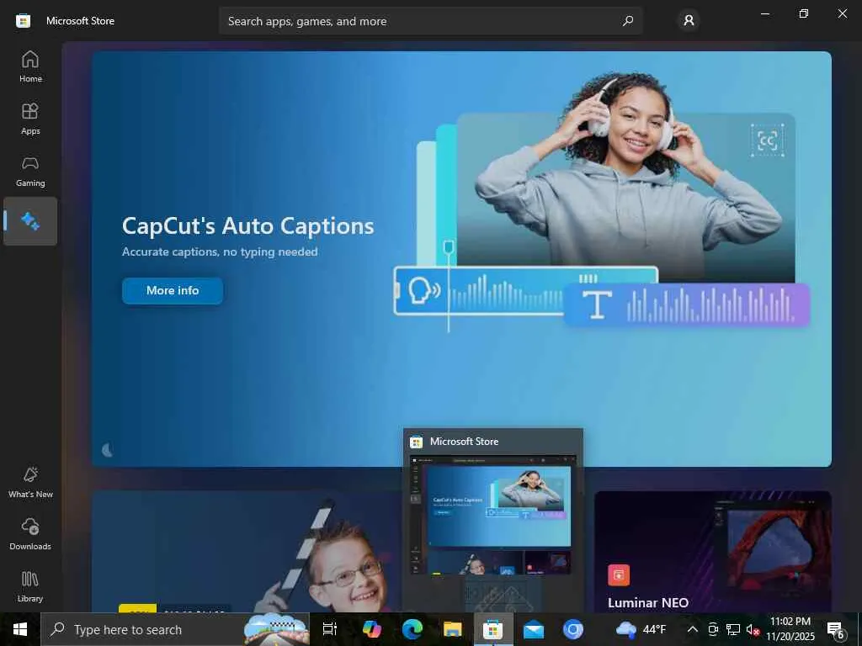Launch Copilot from the taskbar
The image size is (862, 646).
[x=371, y=629]
